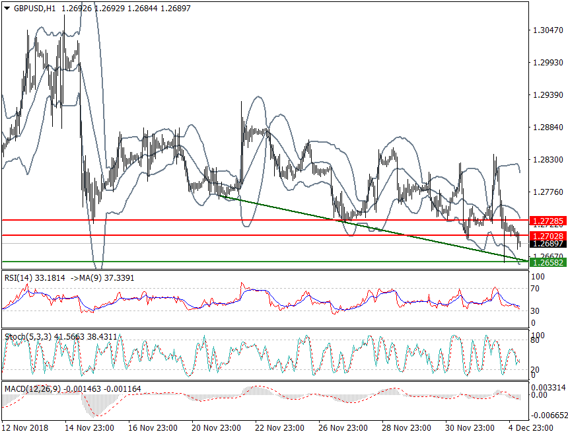Click the 1.27028 price tag on right axis
The height and width of the screenshot is (436, 568).
click(548, 235)
